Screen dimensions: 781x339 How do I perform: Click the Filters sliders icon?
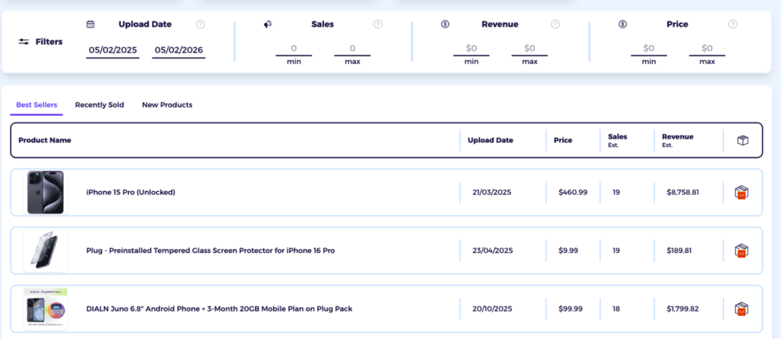[24, 42]
